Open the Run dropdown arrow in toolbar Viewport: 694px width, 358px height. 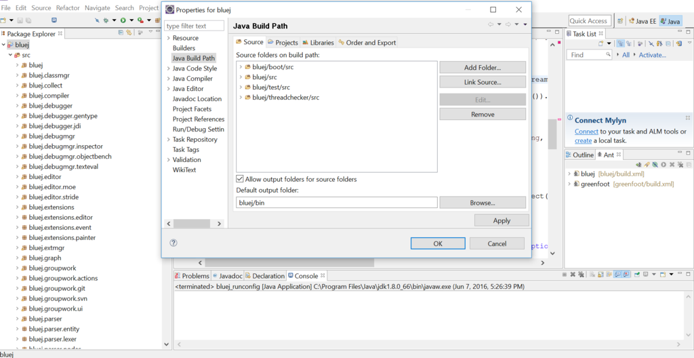coord(131,20)
